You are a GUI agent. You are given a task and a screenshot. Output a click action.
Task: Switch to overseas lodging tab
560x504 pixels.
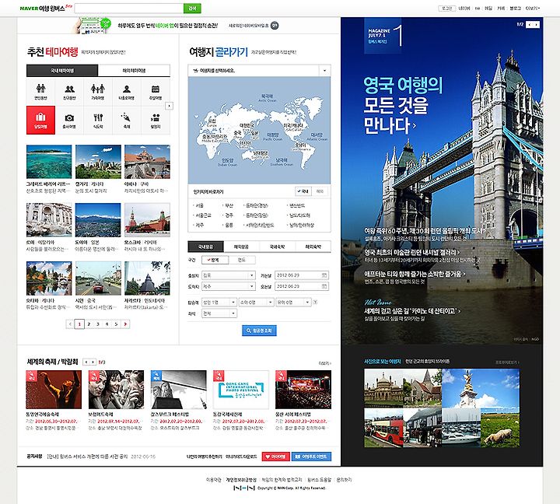313,247
